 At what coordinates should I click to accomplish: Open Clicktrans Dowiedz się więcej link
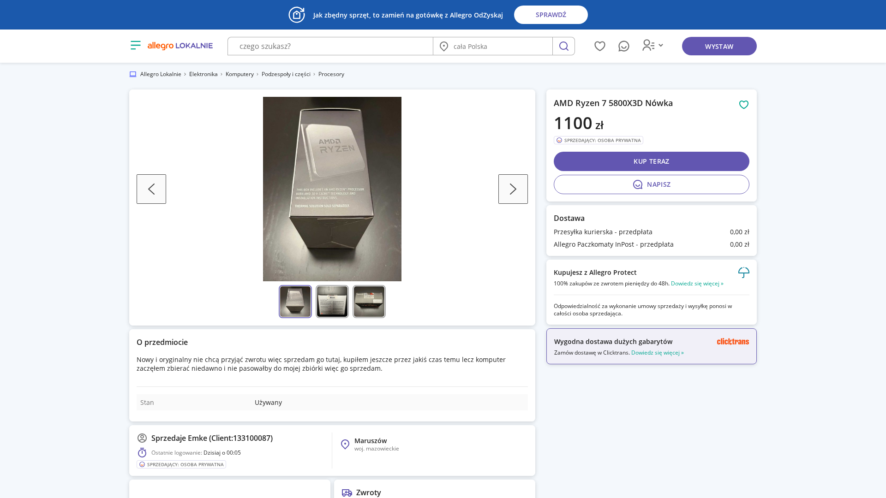(x=658, y=353)
